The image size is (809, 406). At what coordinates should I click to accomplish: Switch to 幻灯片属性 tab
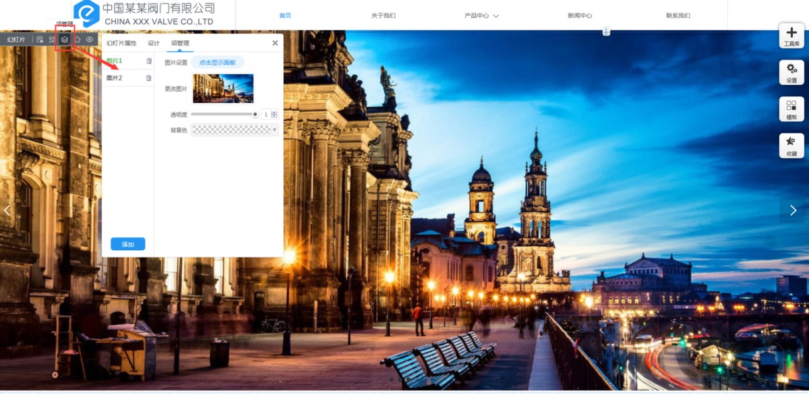tap(121, 43)
